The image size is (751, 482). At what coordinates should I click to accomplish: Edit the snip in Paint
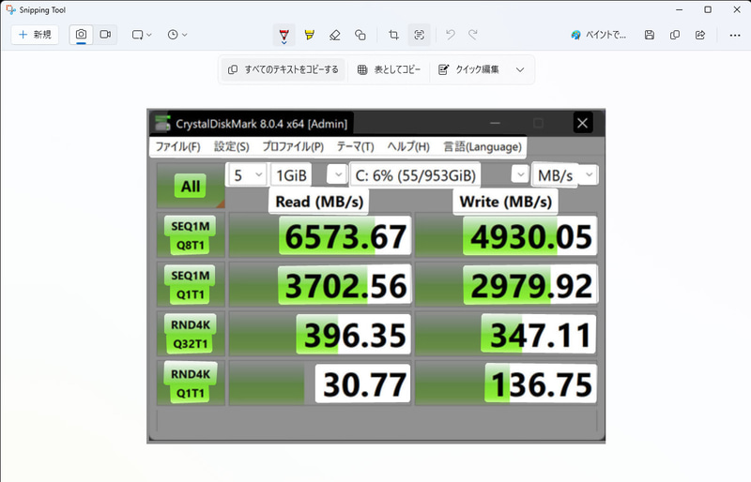(x=599, y=35)
